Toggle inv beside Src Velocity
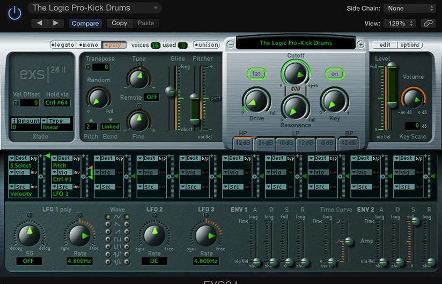This screenshot has width=442, height=284. (34, 186)
